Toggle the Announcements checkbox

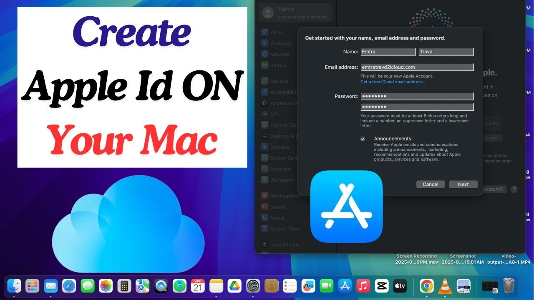363,139
